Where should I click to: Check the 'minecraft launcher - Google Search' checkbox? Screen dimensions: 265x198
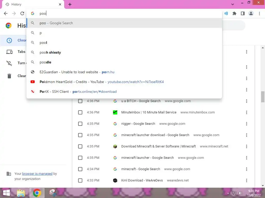pyautogui.click(x=80, y=158)
